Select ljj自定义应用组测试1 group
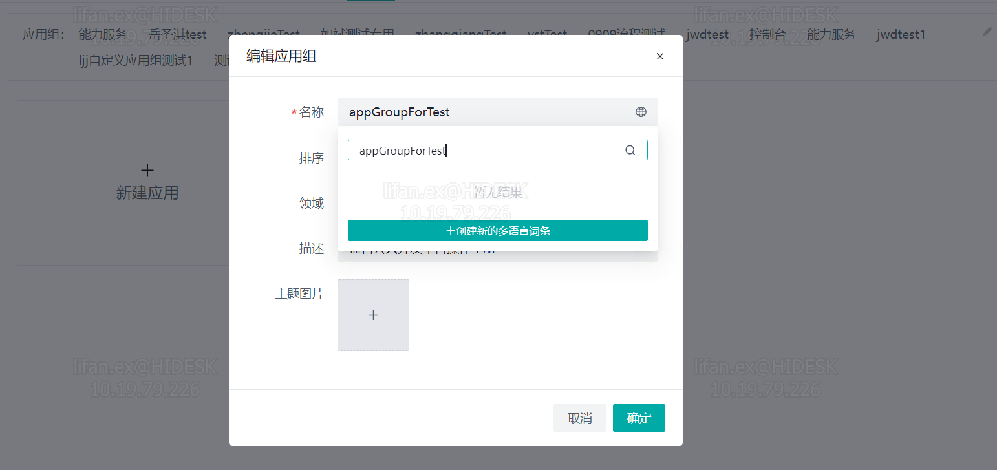The width and height of the screenshot is (997, 470). (136, 60)
